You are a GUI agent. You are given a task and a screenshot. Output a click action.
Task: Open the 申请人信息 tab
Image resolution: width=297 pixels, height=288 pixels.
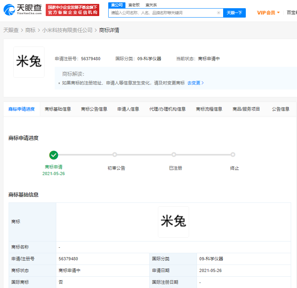click(x=128, y=109)
